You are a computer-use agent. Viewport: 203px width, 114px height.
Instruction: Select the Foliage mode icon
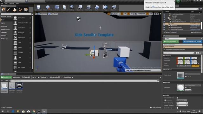pyautogui.click(x=20, y=10)
